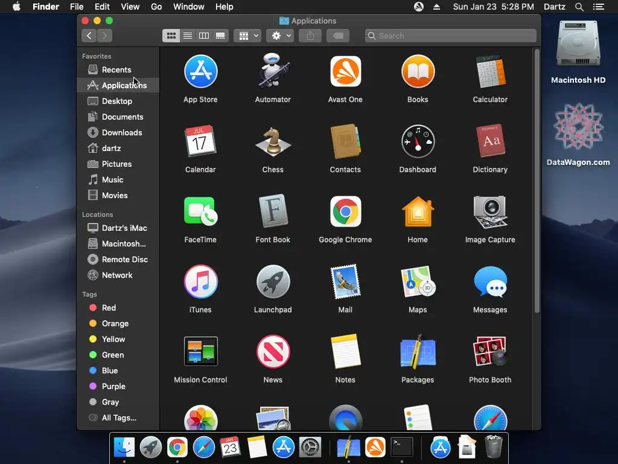Open the gear Action menu dropdown

280,36
